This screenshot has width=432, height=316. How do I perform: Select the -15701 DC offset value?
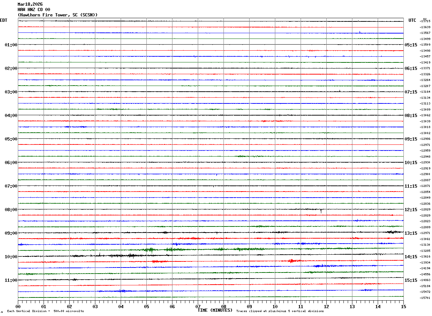tap(425, 298)
